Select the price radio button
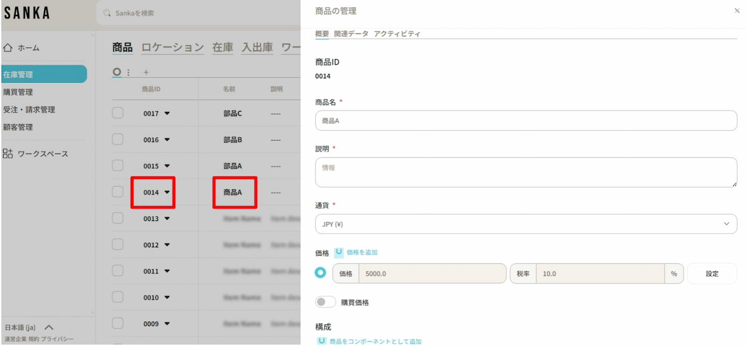This screenshot has height=346, width=747. pos(321,273)
